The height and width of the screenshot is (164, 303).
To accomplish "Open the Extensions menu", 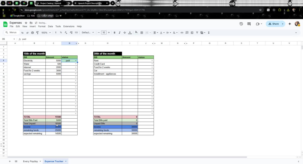I will click(69, 26).
